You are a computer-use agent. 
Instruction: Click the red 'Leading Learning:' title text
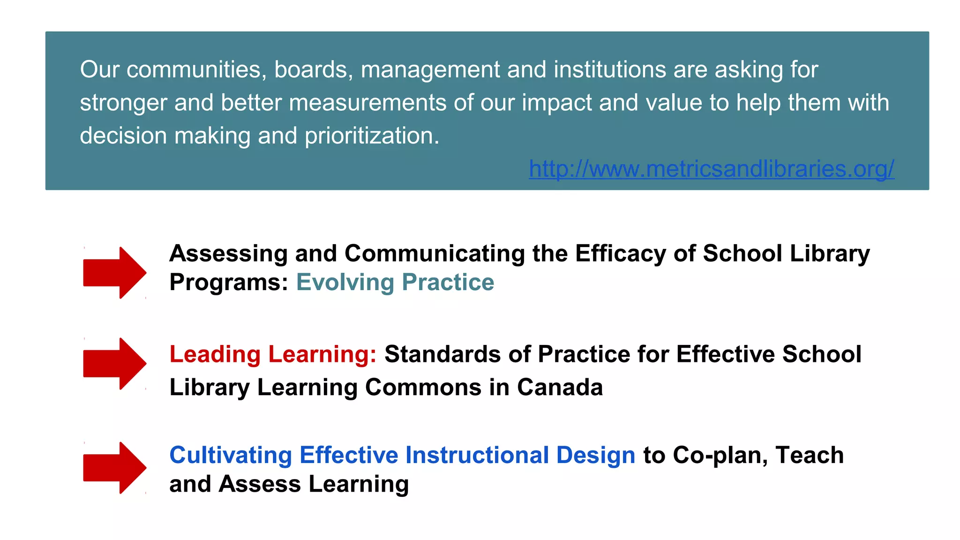[273, 354]
